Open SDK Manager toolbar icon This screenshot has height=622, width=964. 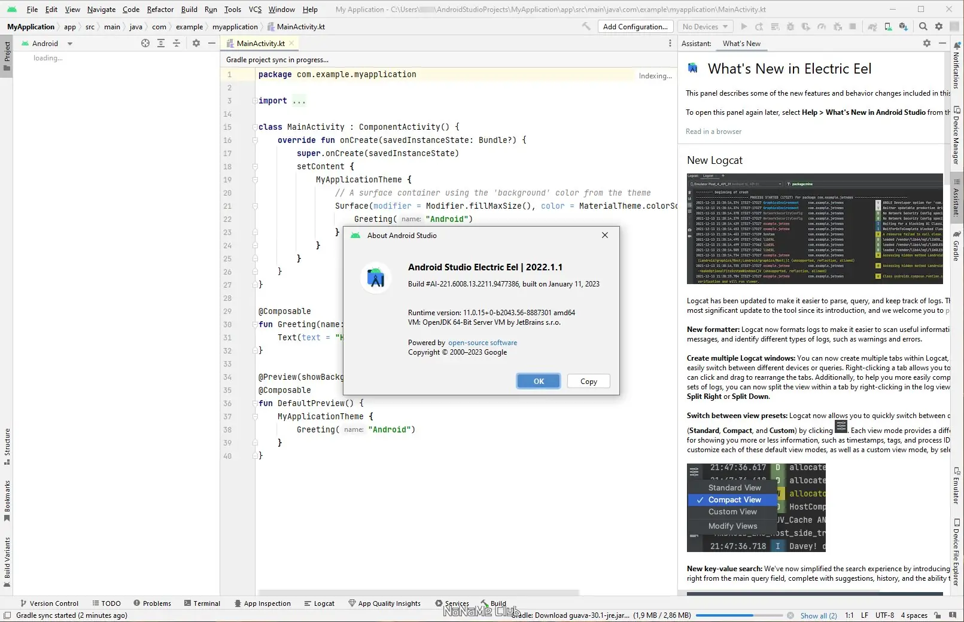tap(903, 26)
